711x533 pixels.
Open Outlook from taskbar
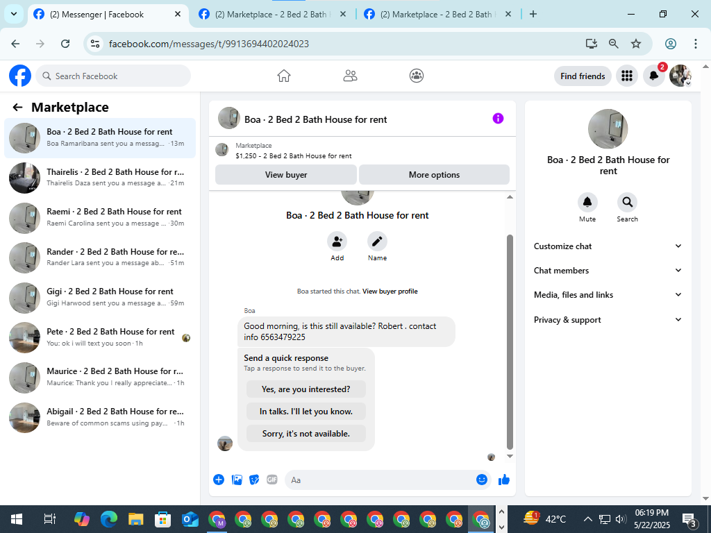pos(190,519)
